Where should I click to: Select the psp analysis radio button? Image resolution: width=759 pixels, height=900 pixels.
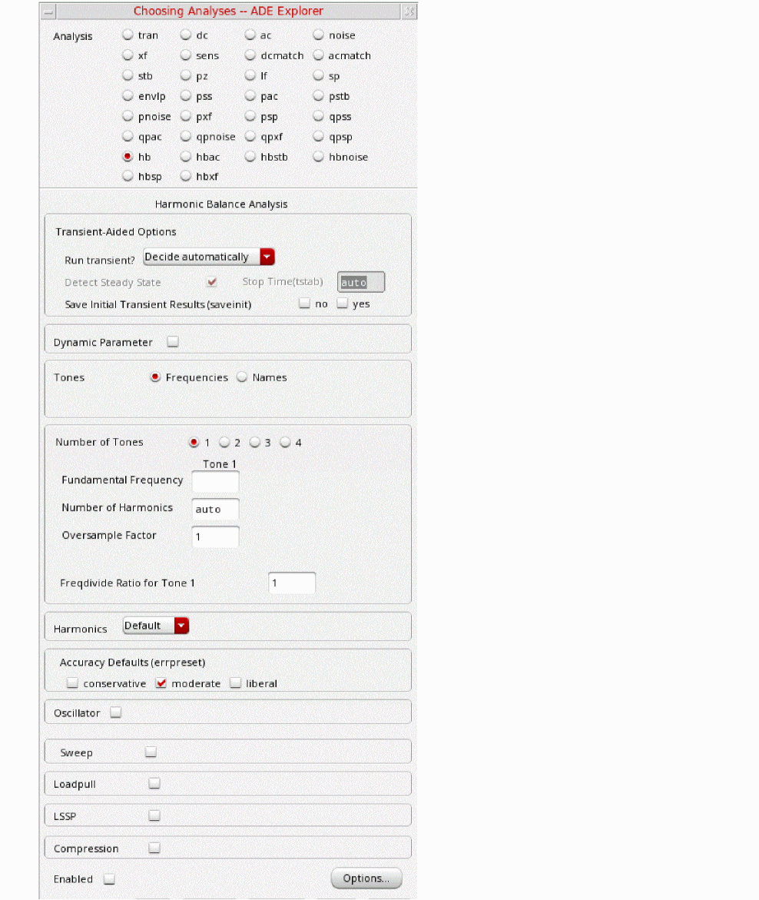(x=250, y=116)
